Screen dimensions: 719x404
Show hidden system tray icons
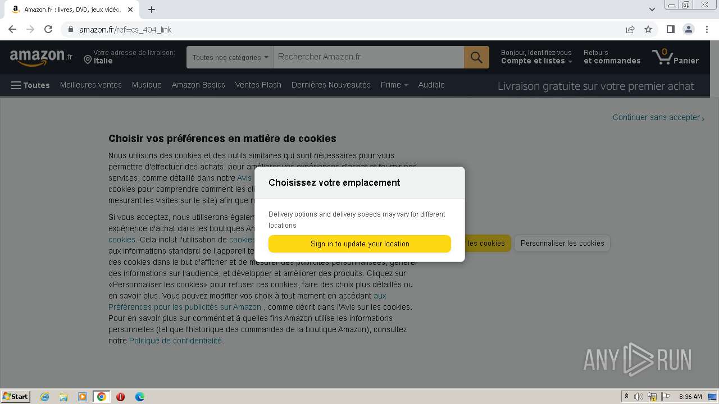[626, 397]
